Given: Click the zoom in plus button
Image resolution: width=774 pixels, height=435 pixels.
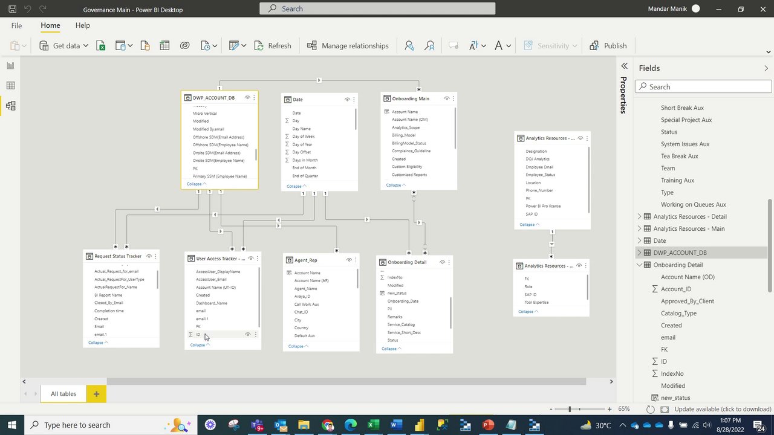Looking at the screenshot, I should coord(609,409).
